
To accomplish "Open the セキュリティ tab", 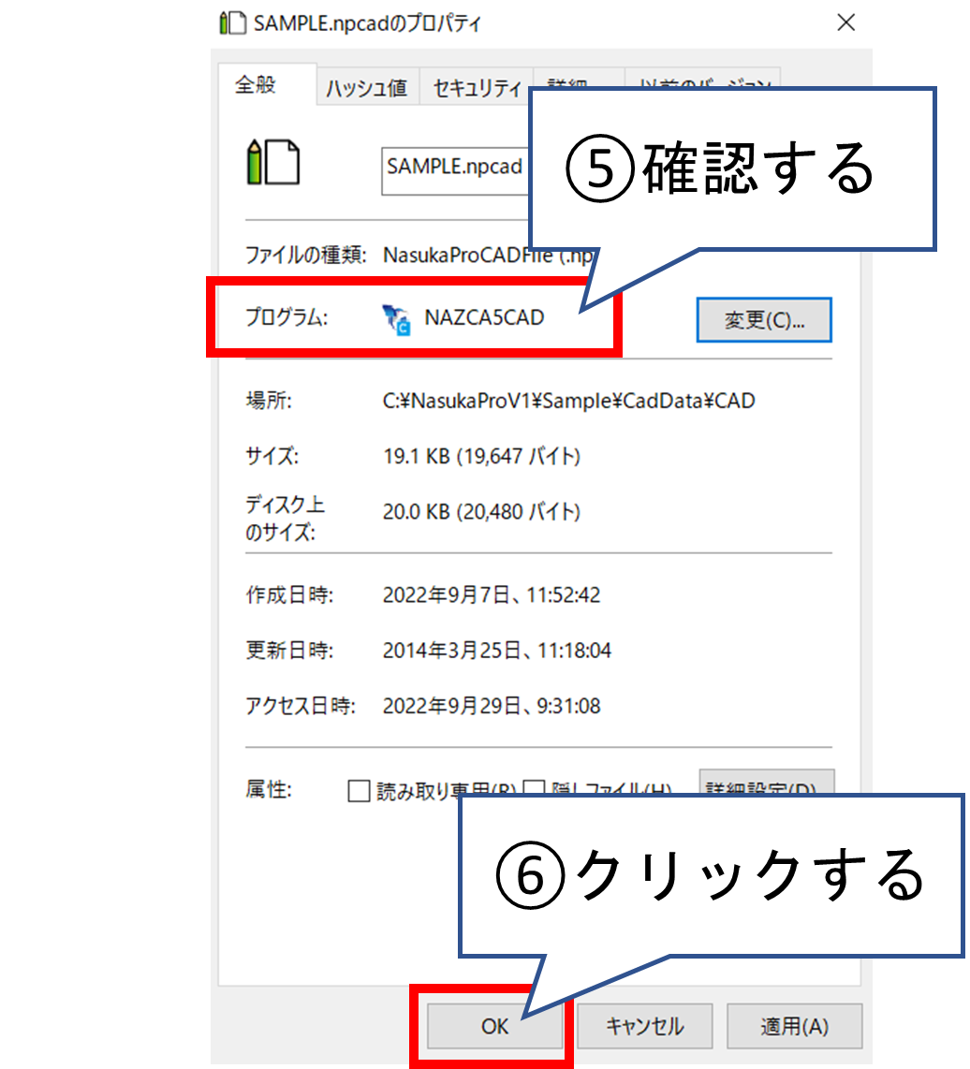I will 477,88.
